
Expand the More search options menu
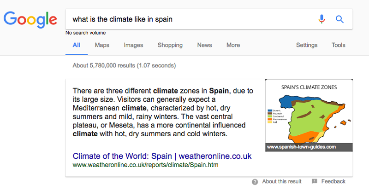(233, 45)
